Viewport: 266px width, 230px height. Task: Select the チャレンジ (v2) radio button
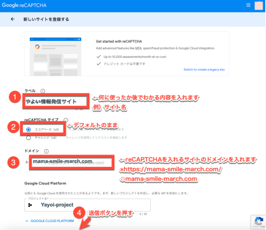point(28,138)
